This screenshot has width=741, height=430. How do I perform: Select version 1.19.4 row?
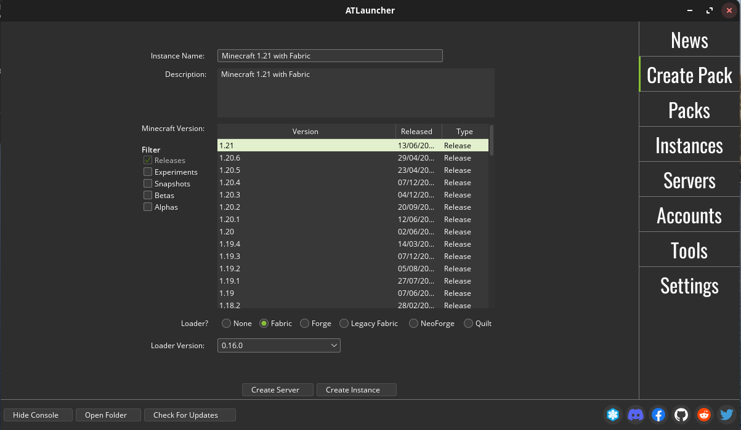tap(353, 244)
